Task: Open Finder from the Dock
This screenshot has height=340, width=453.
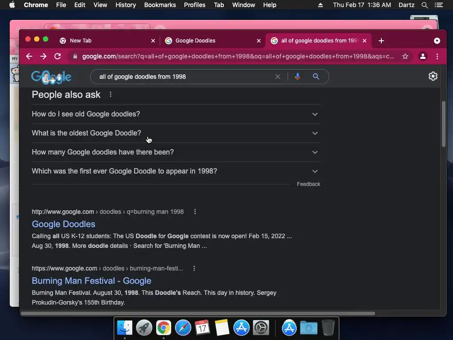Action: tap(125, 328)
